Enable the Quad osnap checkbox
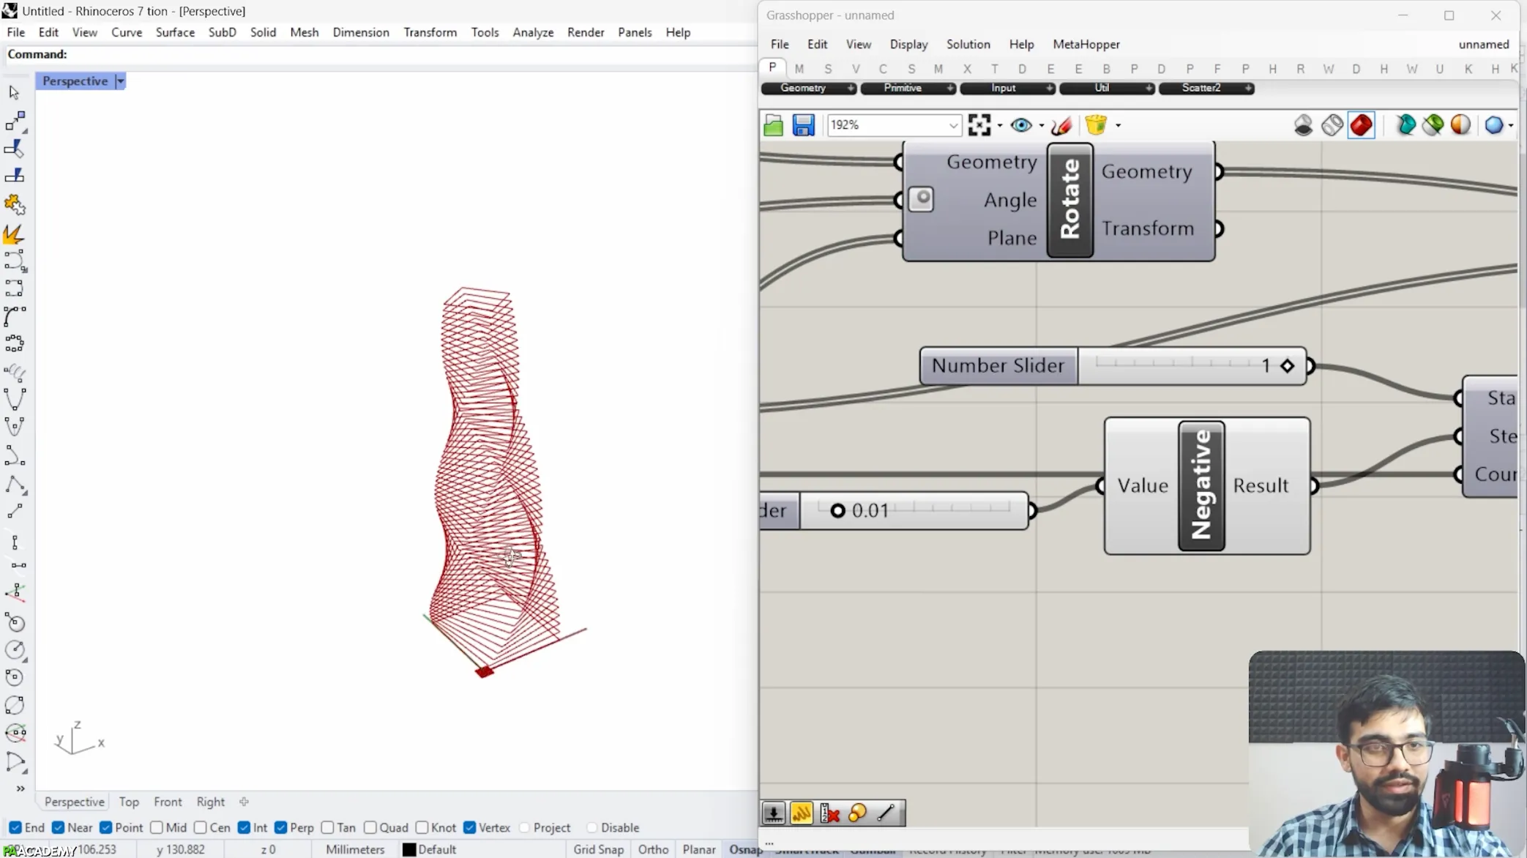The image size is (1527, 858). point(370,827)
